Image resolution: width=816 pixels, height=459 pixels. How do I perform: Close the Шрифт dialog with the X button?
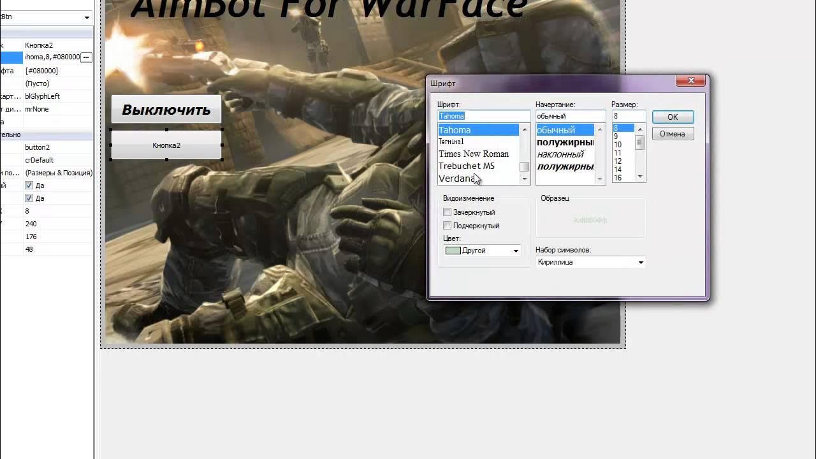[691, 81]
